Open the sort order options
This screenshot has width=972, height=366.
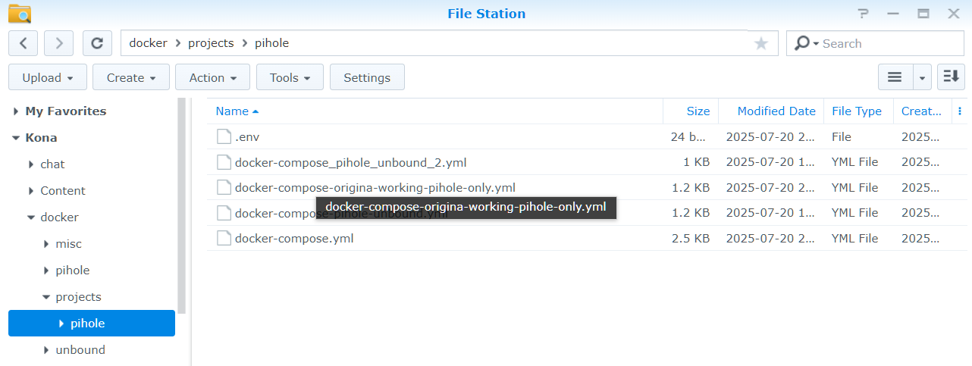point(951,77)
